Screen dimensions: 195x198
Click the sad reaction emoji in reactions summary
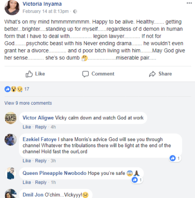coord(20,89)
